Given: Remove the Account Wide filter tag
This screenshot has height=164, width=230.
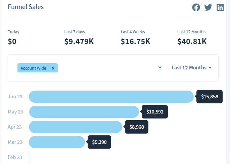Looking at the screenshot, I should [x=53, y=68].
